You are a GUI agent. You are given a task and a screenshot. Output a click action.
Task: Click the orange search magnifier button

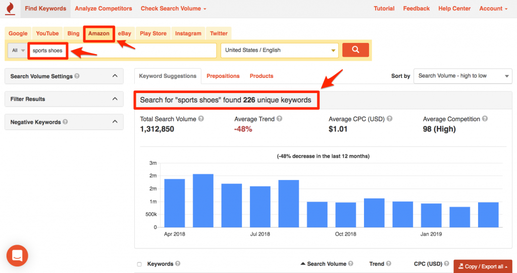click(355, 50)
